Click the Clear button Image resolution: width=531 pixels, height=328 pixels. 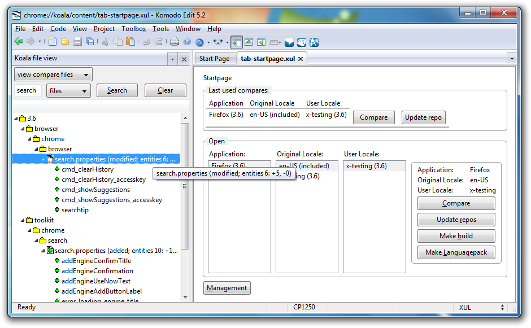click(166, 90)
